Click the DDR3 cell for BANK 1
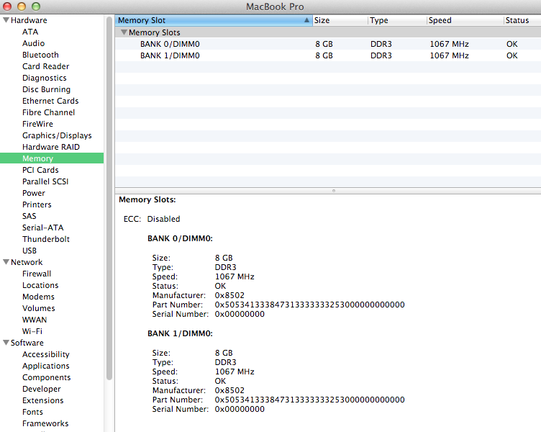 [381, 55]
